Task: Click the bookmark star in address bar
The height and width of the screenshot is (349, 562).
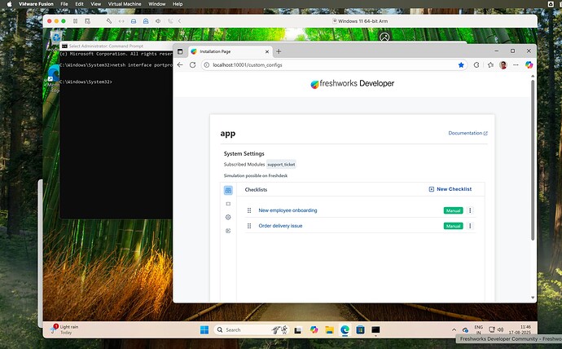Action: (461, 64)
